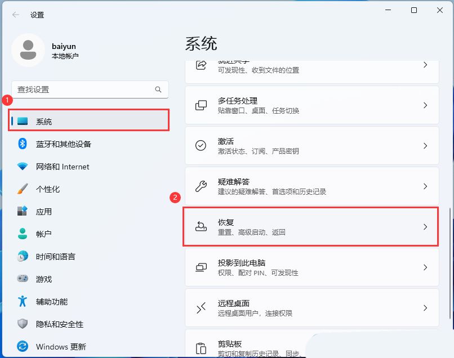Viewport: 454px width, 358px height.
Task: Select the 游戏 category
Action: (x=89, y=279)
